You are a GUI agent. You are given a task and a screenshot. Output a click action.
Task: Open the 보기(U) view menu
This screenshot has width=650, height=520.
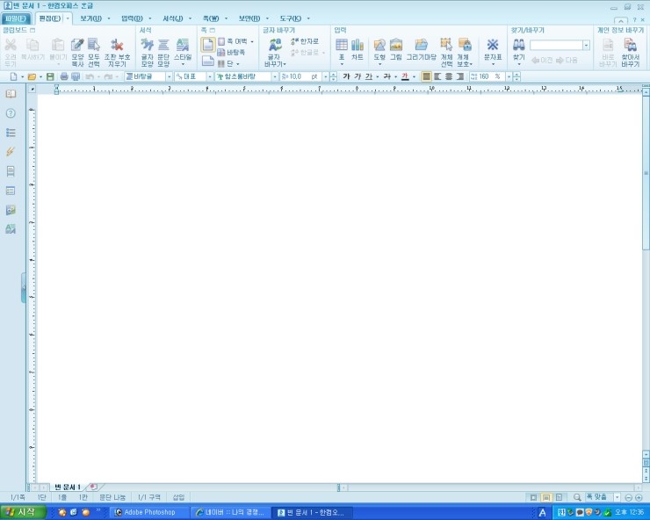tap(90, 18)
